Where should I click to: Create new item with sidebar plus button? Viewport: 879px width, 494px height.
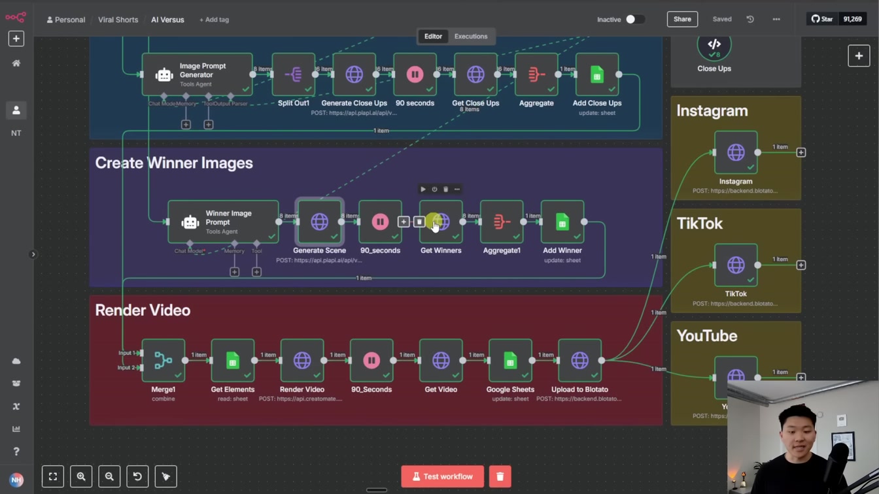click(x=16, y=39)
